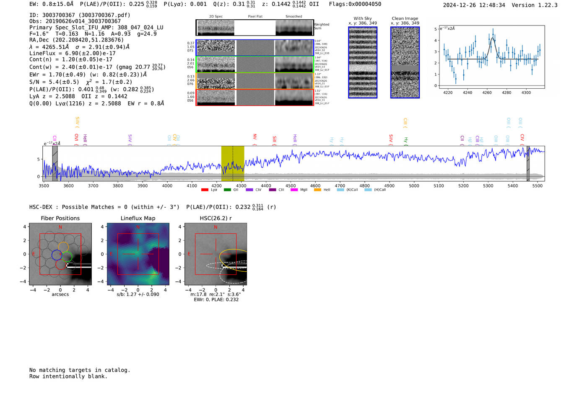Select the red-bordered 2D spectrum row
Image resolution: width=587 pixels, height=399 pixels.
click(x=255, y=97)
